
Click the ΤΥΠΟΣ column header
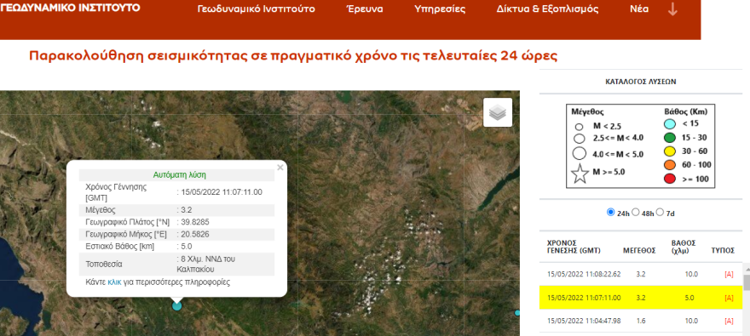(x=723, y=251)
